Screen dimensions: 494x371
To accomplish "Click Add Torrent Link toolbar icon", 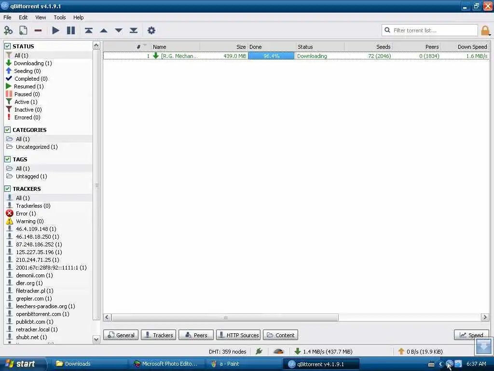I will (x=8, y=30).
